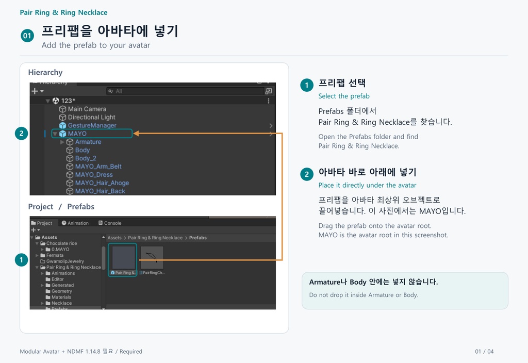Open the GestureManager prefab chevron
528x363 pixels.
[271, 126]
